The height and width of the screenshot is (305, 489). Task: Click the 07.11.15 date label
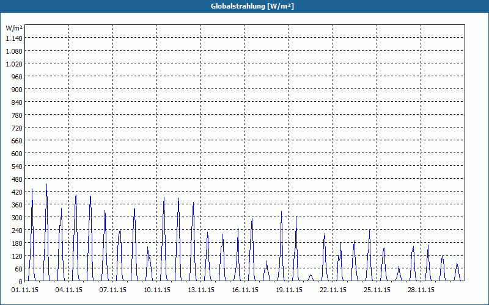113,290
